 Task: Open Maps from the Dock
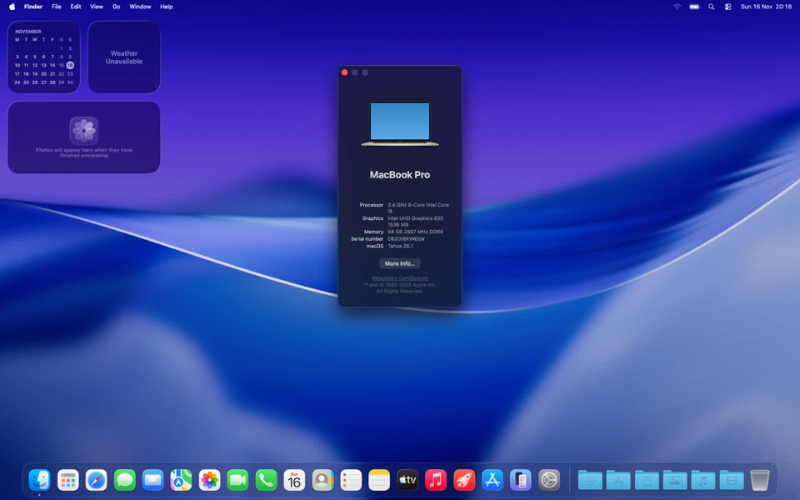[x=181, y=480]
